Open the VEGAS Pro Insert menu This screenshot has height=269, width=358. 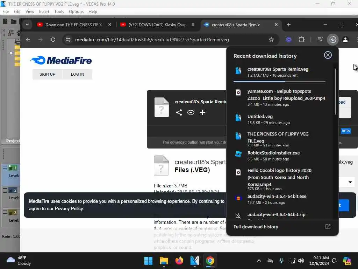coord(44,12)
